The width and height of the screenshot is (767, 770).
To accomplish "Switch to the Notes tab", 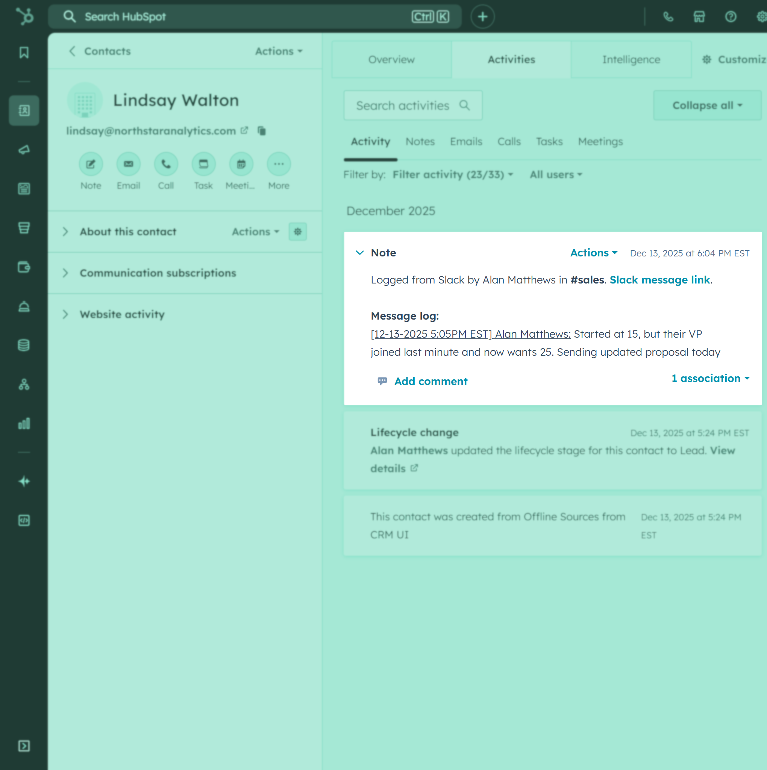I will pos(420,141).
